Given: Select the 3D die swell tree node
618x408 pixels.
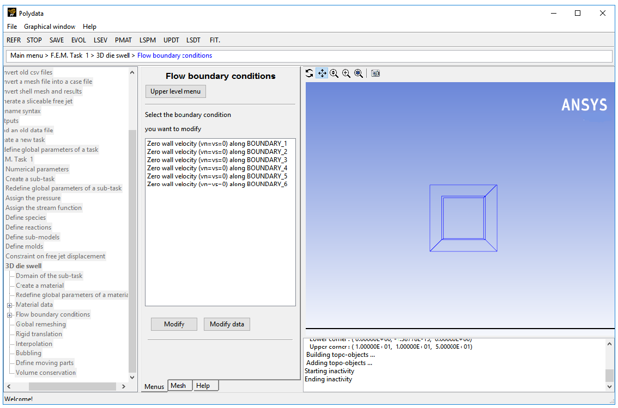Looking at the screenshot, I should [23, 266].
